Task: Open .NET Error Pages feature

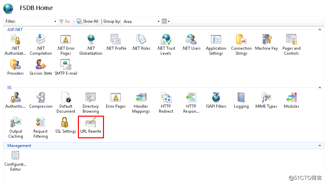Action: coord(66,45)
